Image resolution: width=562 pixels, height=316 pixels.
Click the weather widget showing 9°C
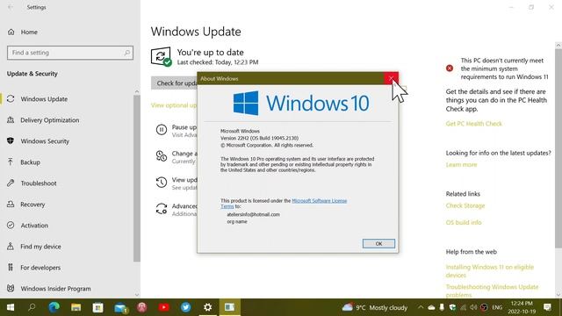pos(375,307)
